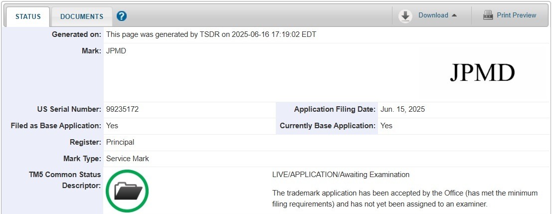Click the JPMD mark text value

[116, 51]
